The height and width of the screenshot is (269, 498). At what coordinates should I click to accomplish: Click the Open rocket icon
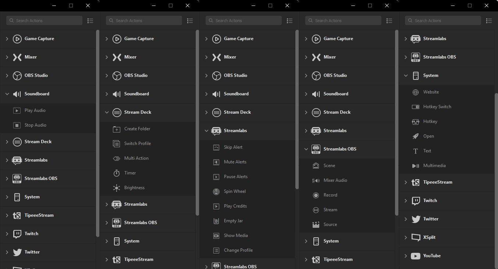[x=416, y=136]
